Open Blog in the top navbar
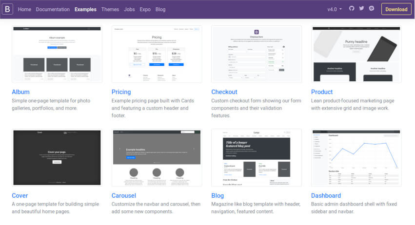415x225 pixels. (x=160, y=10)
